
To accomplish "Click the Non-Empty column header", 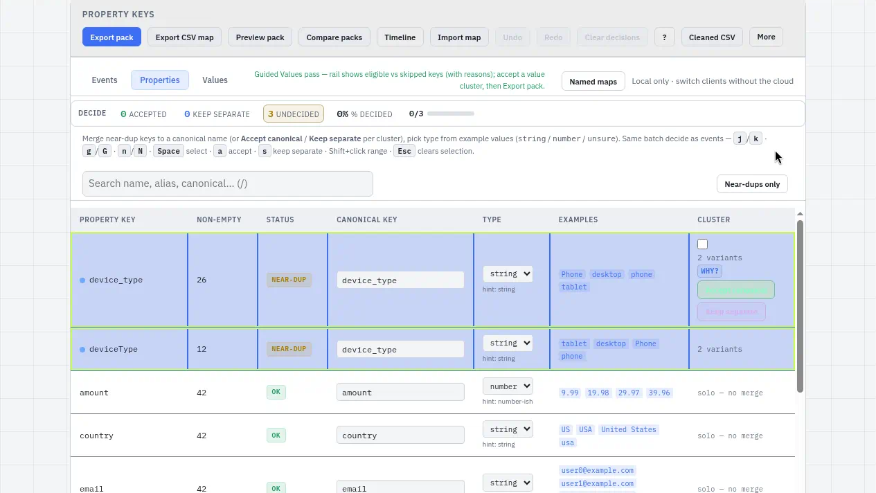I will click(x=219, y=219).
